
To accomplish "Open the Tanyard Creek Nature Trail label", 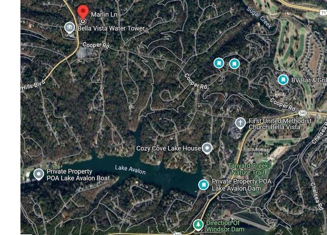I will coord(248,169).
